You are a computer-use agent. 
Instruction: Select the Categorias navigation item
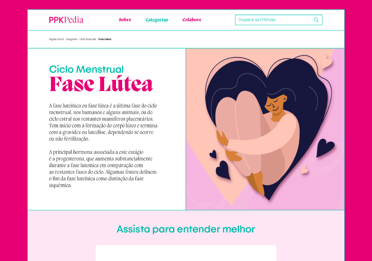click(157, 20)
